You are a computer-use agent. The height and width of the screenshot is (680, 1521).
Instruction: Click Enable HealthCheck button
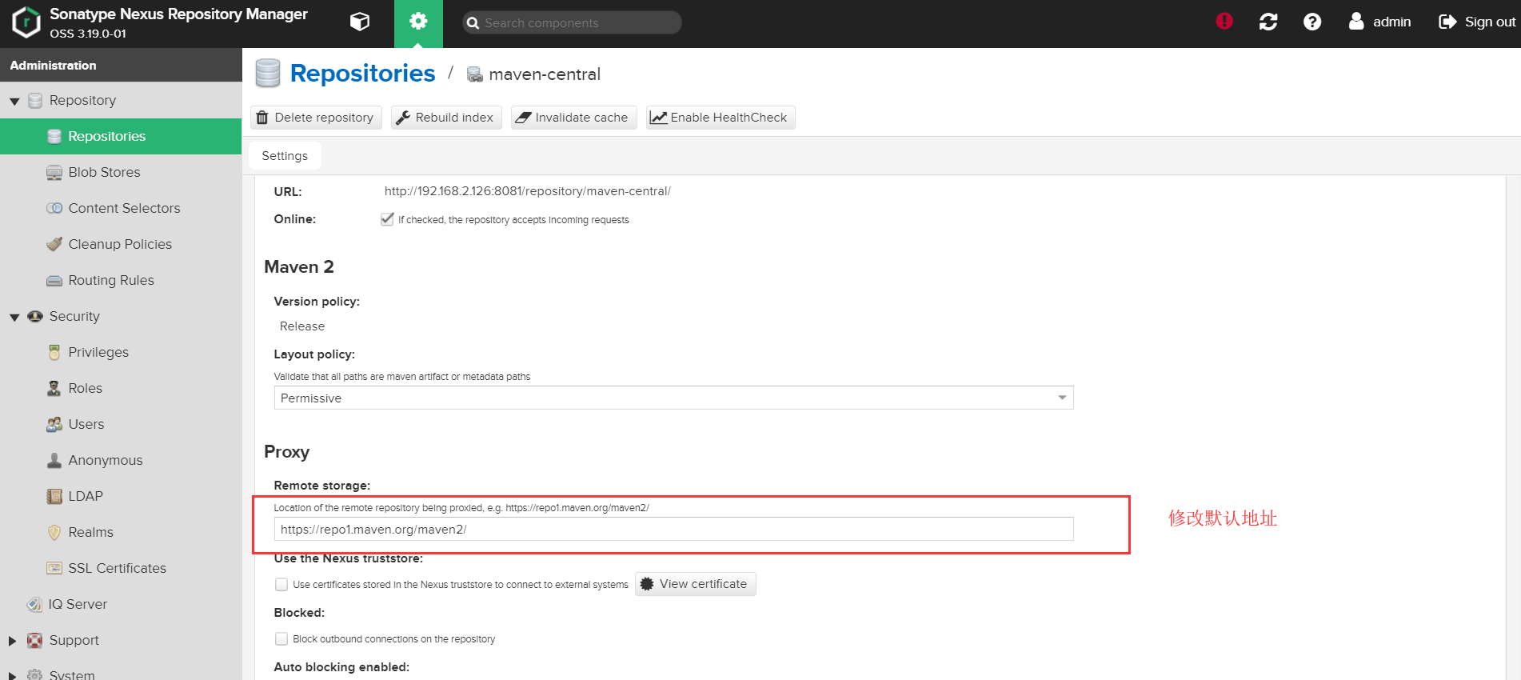[x=720, y=118]
